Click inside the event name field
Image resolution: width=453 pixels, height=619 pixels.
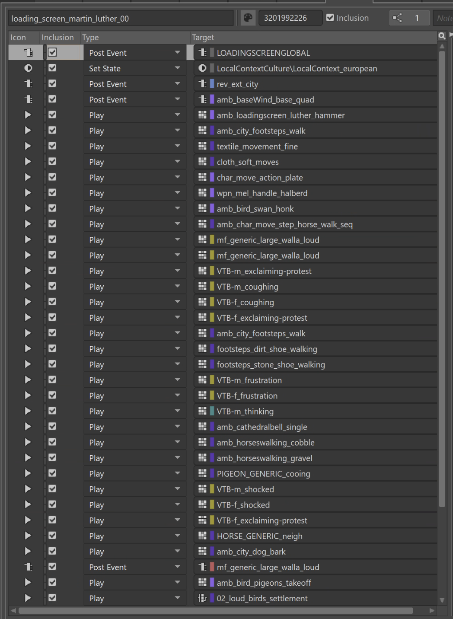[121, 18]
